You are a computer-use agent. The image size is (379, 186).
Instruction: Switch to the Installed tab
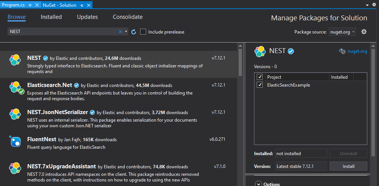51,17
